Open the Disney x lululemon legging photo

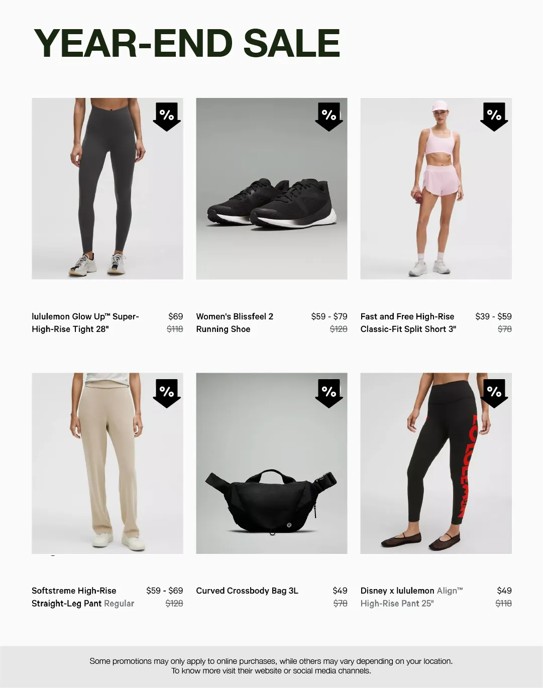point(436,463)
